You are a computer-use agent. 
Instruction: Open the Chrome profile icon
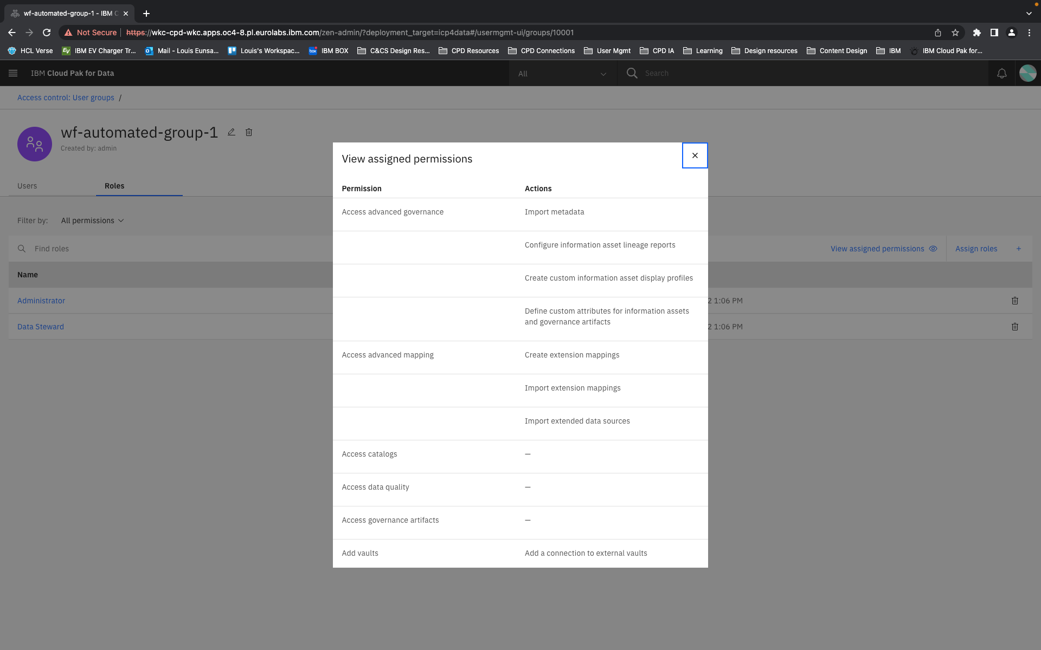pyautogui.click(x=1012, y=32)
